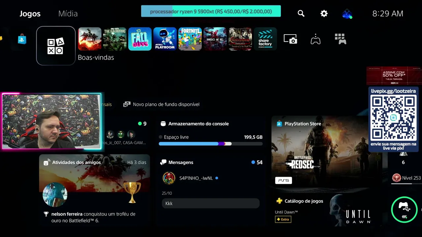Screen dimensions: 422x237
Task: Click the 54 unread messages count
Action: point(259,162)
